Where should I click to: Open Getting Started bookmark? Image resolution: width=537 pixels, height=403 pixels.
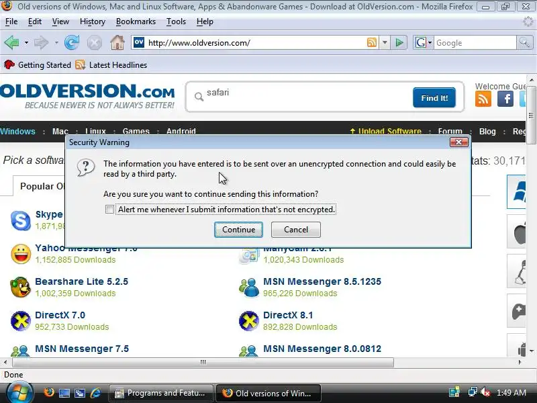(38, 64)
